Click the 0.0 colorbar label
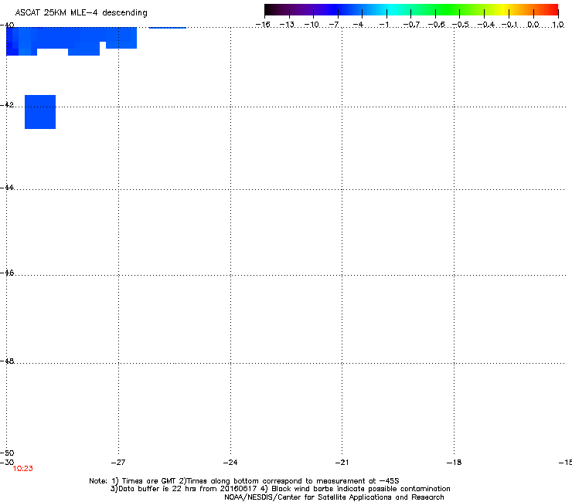Screen dimensions: 572x502 533,25
